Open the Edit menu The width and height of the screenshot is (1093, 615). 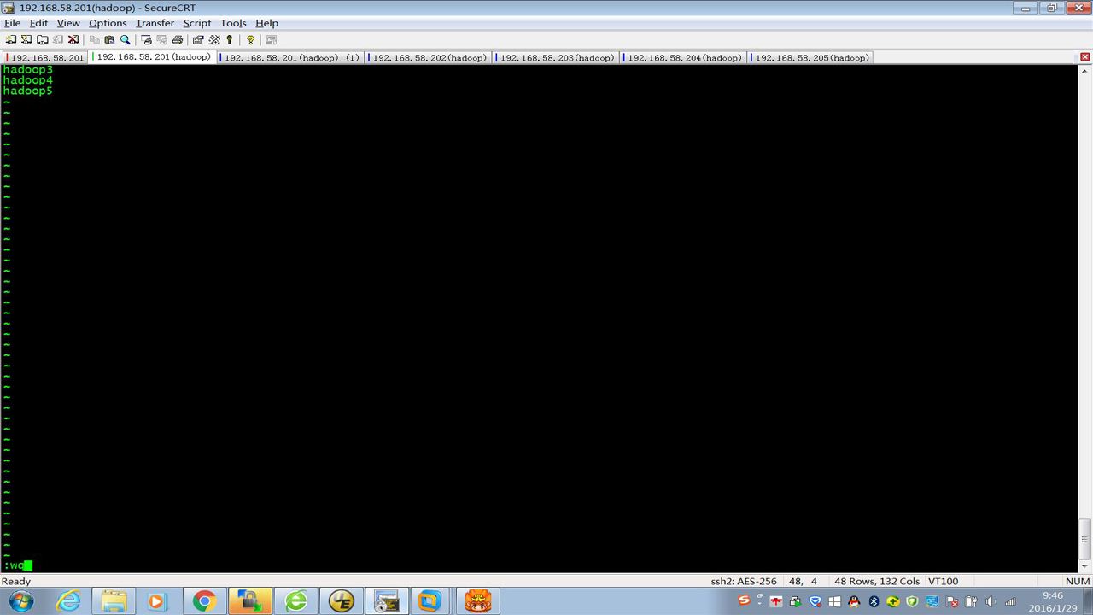[x=39, y=23]
